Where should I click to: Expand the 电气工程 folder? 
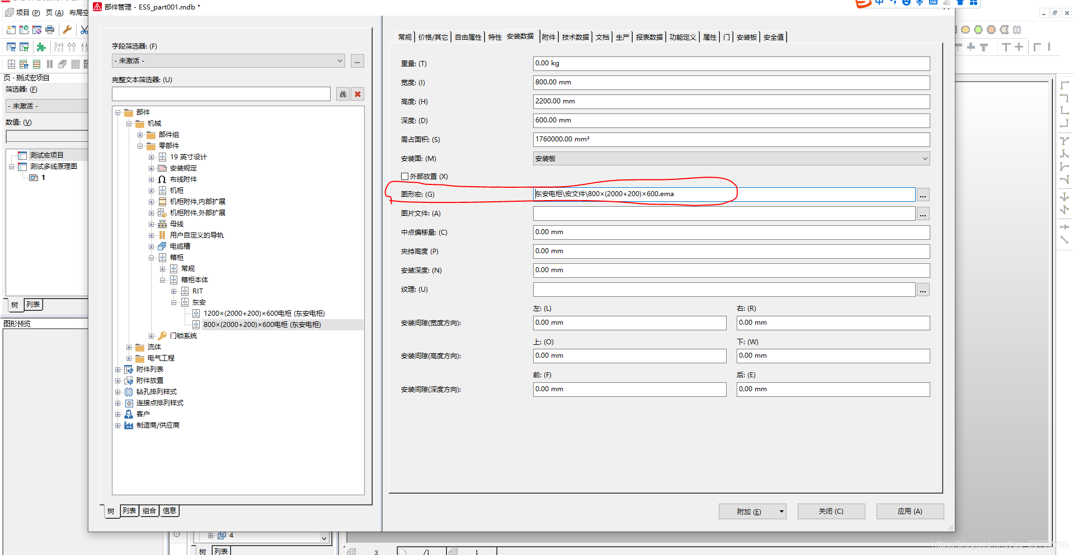[x=129, y=358]
